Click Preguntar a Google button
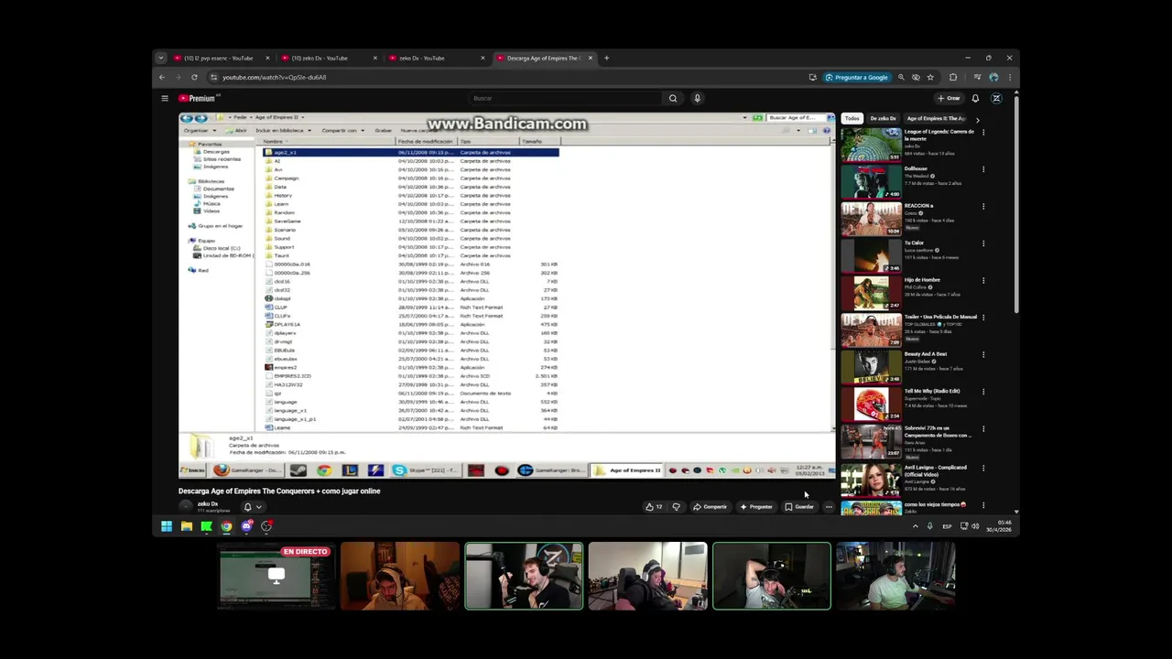Image resolution: width=1172 pixels, height=659 pixels. tap(857, 77)
